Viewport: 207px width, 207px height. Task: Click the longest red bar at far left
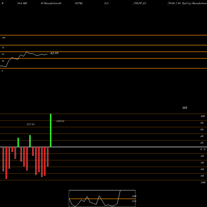pyautogui.click(x=6, y=163)
